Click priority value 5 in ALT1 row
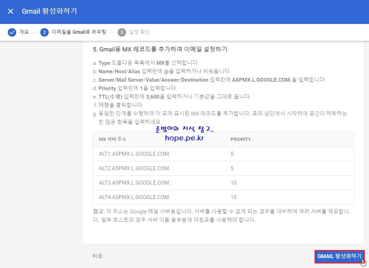Screen dimensions: 369x268 pos(232,154)
